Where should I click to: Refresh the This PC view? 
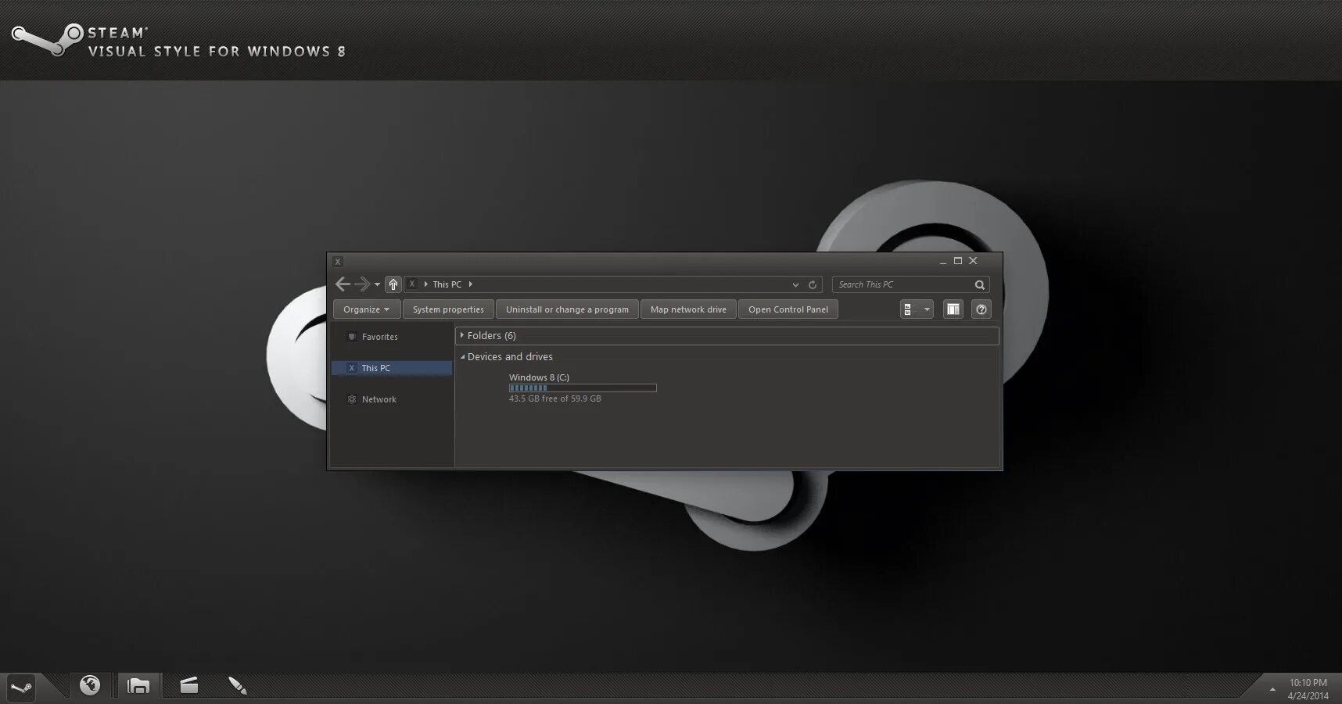[x=813, y=285]
